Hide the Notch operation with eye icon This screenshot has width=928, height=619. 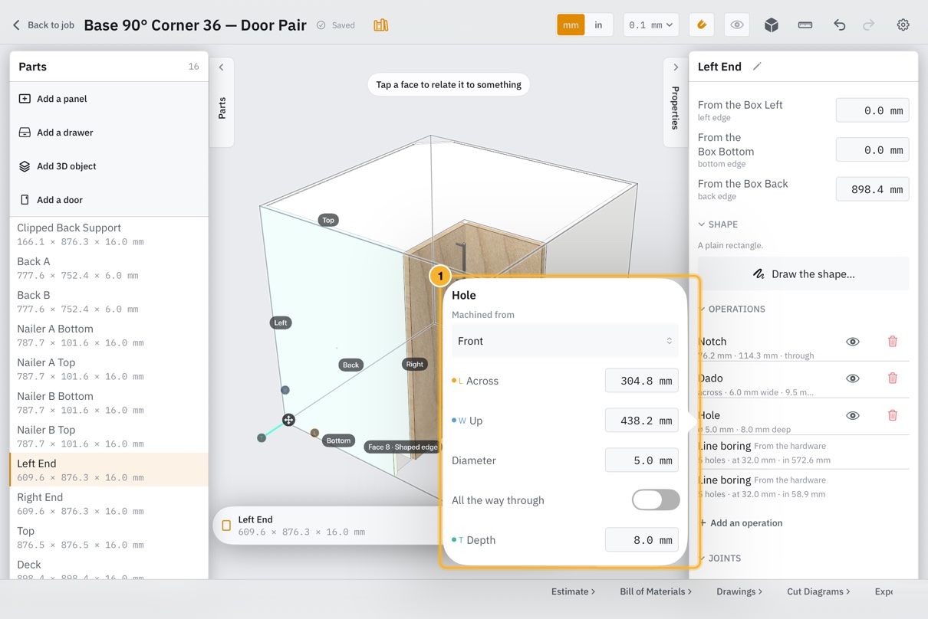pyautogui.click(x=853, y=342)
